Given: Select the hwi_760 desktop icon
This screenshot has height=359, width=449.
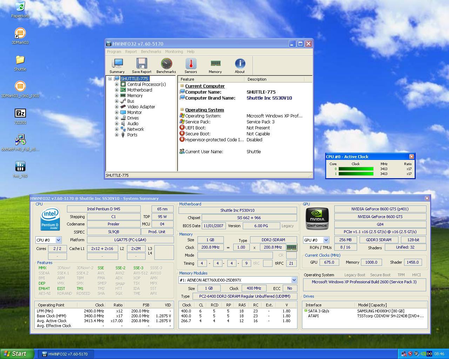Looking at the screenshot, I should pos(20,169).
